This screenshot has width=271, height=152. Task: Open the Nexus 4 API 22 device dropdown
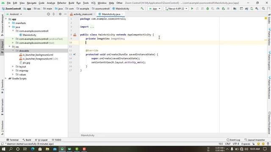(x=176, y=8)
